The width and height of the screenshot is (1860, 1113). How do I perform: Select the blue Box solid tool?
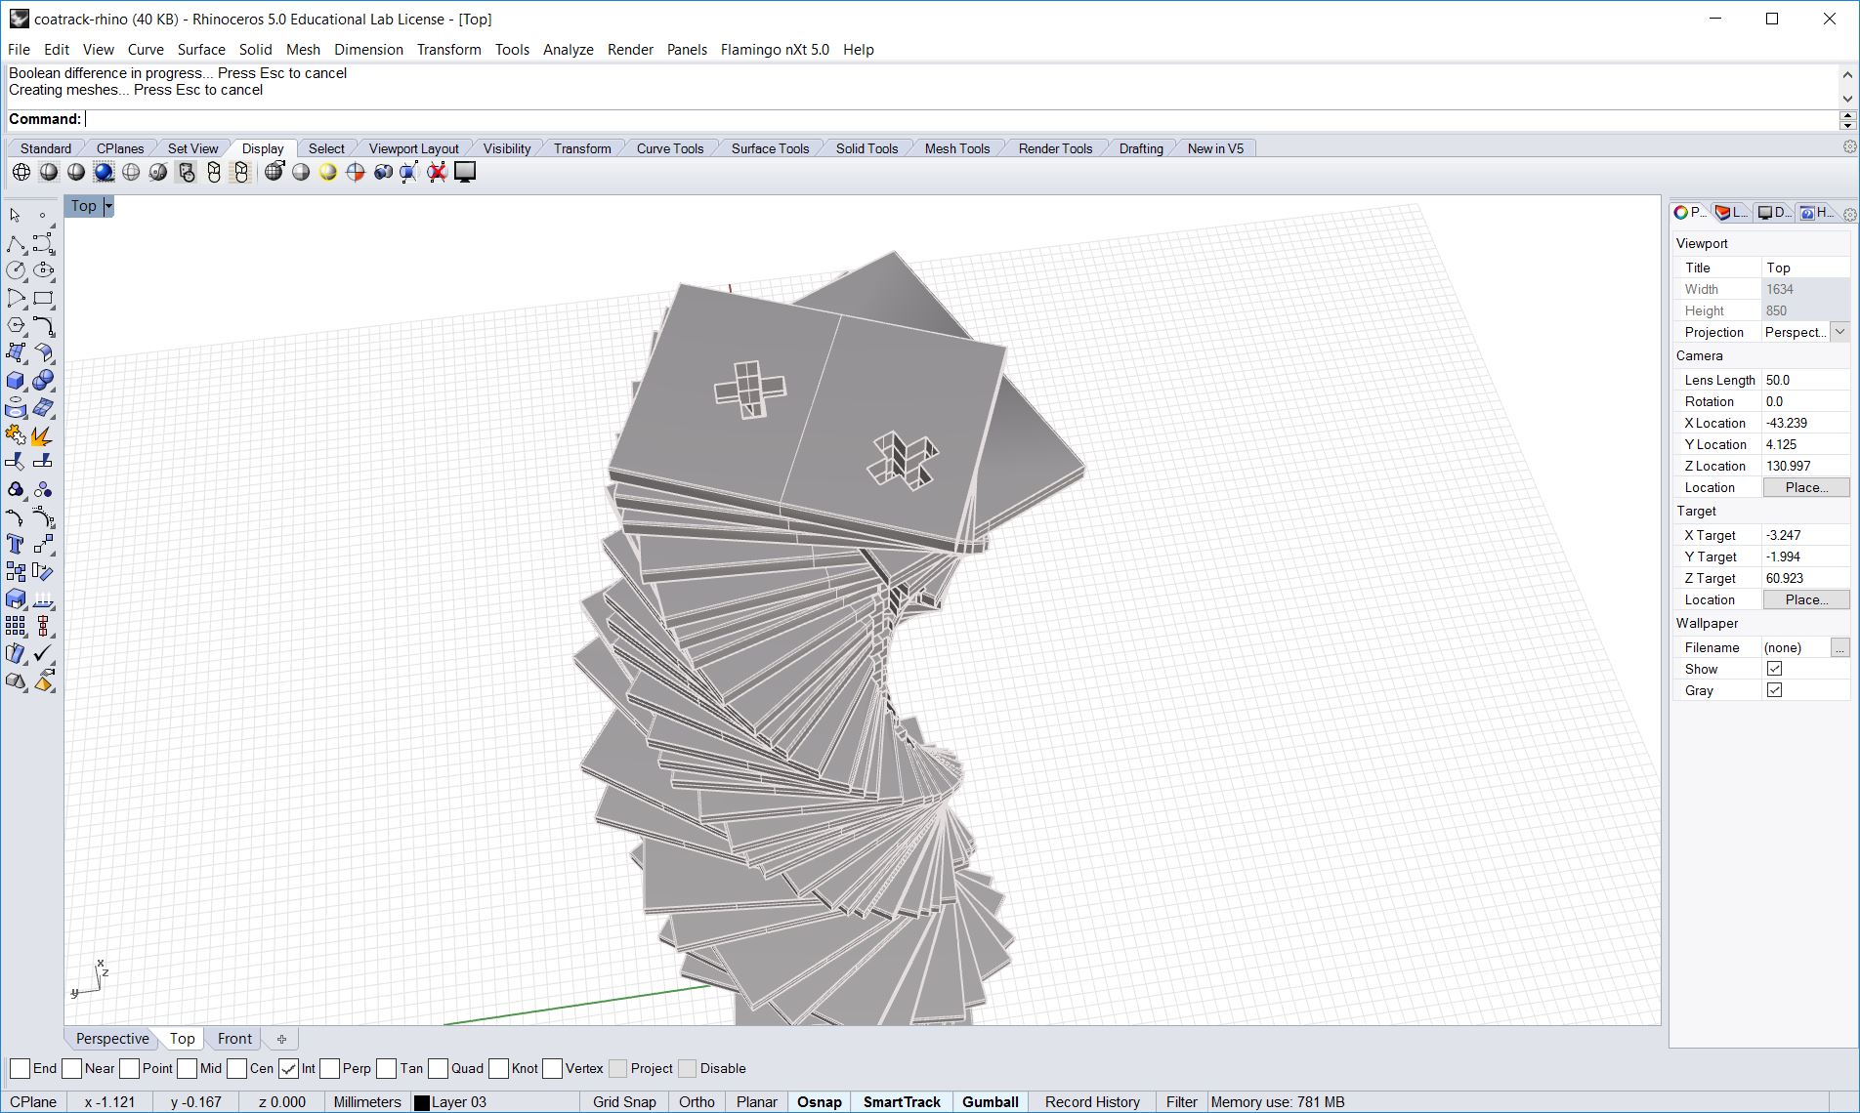point(16,380)
